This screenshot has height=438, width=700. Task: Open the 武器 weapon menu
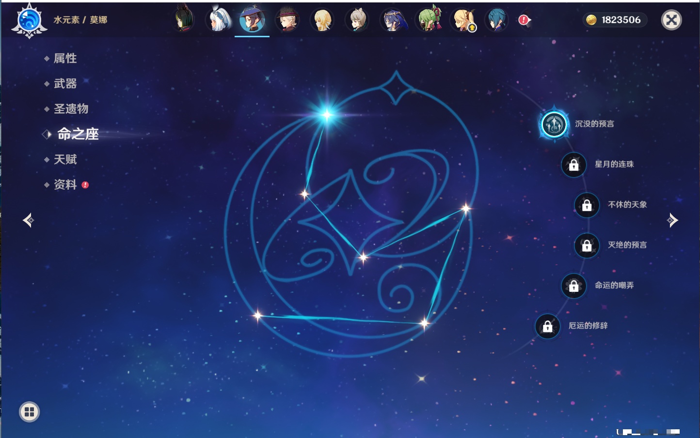tap(65, 84)
